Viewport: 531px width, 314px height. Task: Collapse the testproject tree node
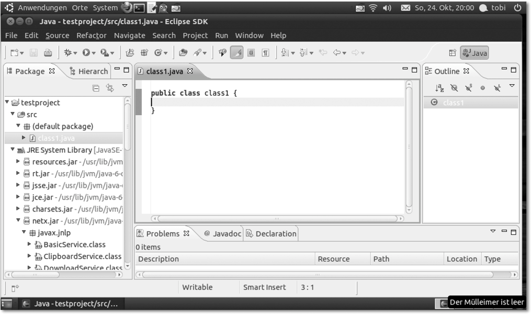click(7, 103)
